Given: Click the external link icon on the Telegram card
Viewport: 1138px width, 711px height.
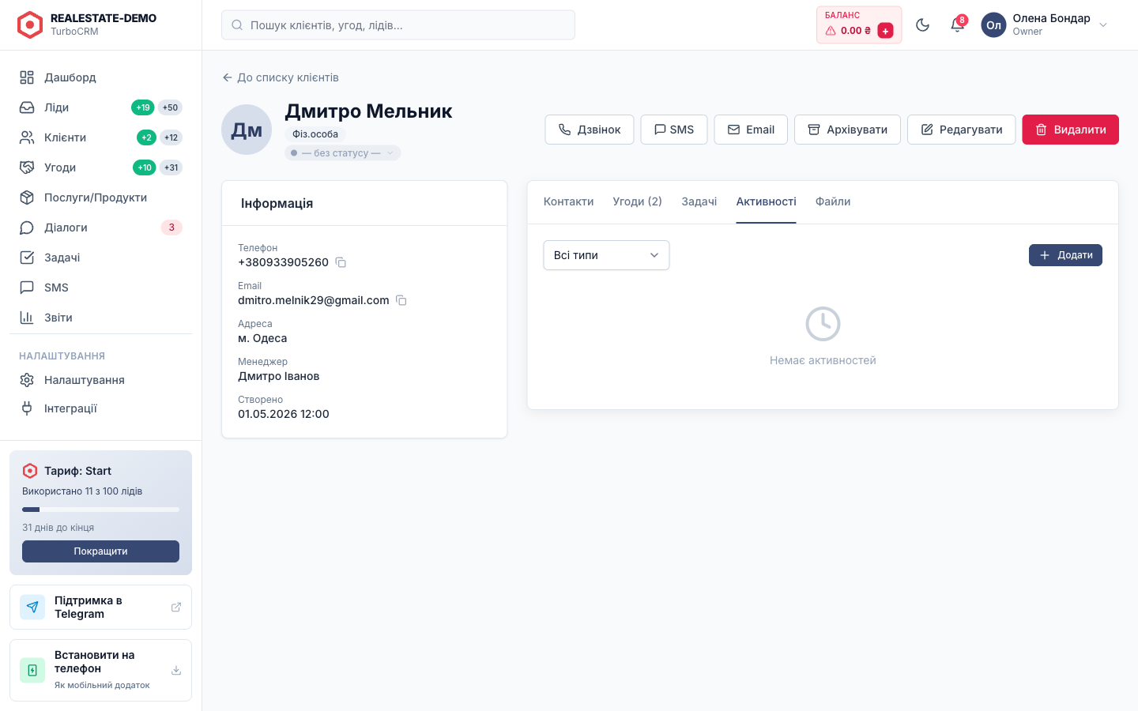Looking at the screenshot, I should pos(176,608).
